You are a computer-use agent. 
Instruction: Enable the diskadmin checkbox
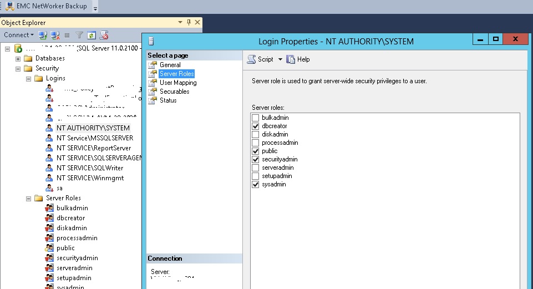256,134
